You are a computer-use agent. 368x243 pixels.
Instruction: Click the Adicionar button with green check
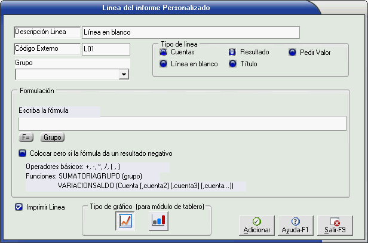click(256, 225)
